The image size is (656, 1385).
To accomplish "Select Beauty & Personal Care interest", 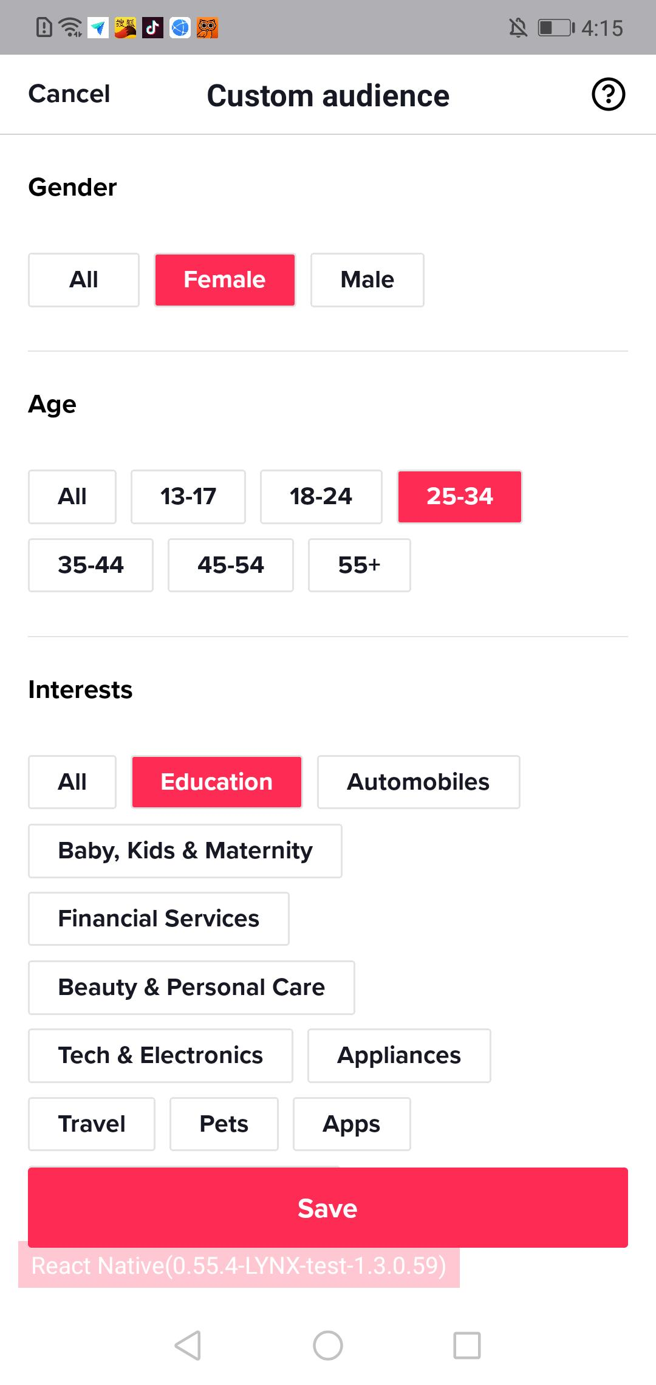I will (191, 987).
